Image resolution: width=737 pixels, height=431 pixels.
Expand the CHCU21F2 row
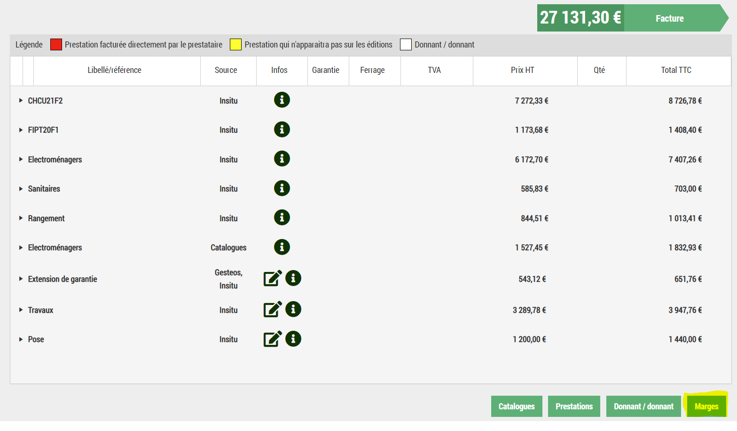click(x=21, y=101)
